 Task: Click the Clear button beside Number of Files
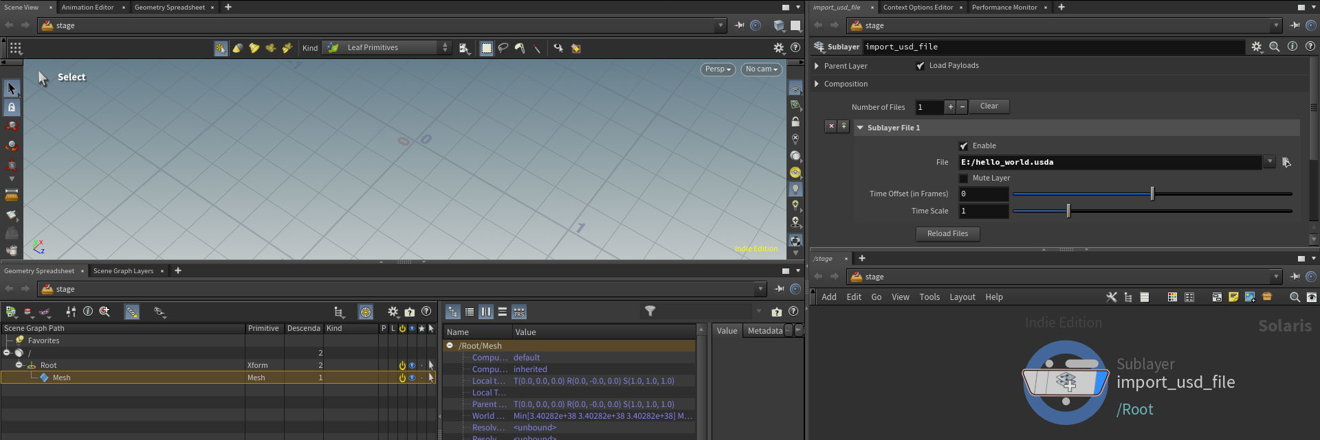[989, 106]
